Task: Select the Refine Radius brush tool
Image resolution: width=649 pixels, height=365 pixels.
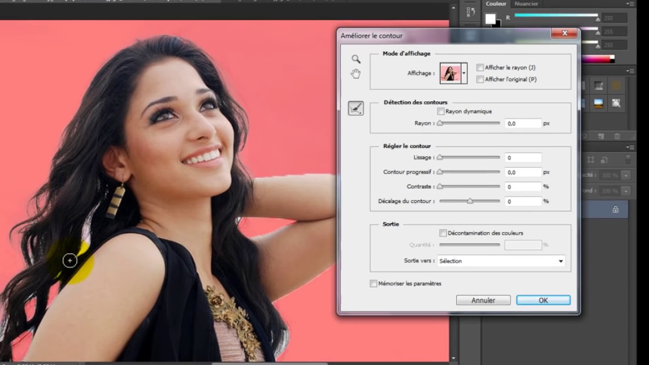Action: point(356,108)
